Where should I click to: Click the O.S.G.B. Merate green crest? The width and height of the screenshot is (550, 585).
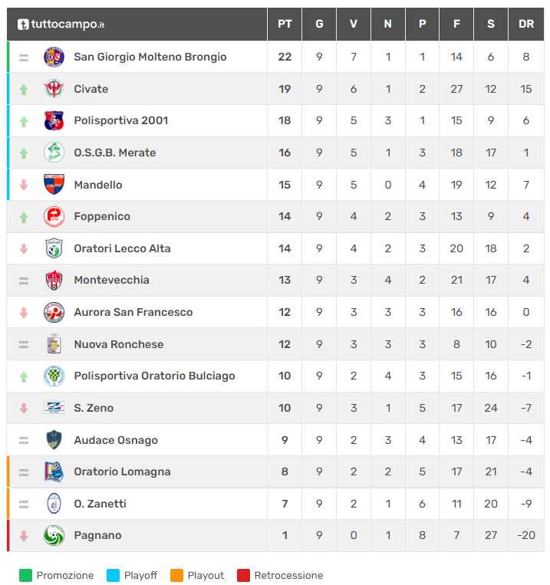[54, 153]
